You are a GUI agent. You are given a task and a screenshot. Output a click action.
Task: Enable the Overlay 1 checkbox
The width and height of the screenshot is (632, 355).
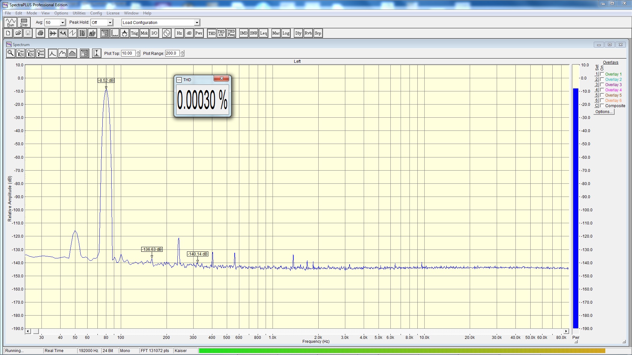pos(602,74)
